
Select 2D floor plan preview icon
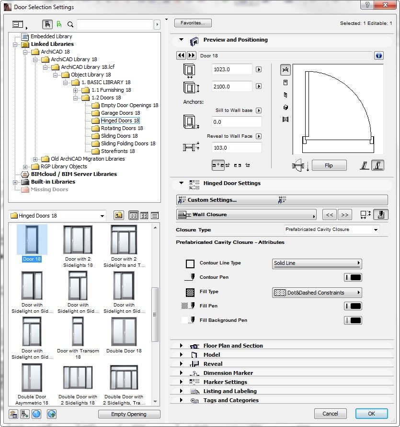point(286,70)
